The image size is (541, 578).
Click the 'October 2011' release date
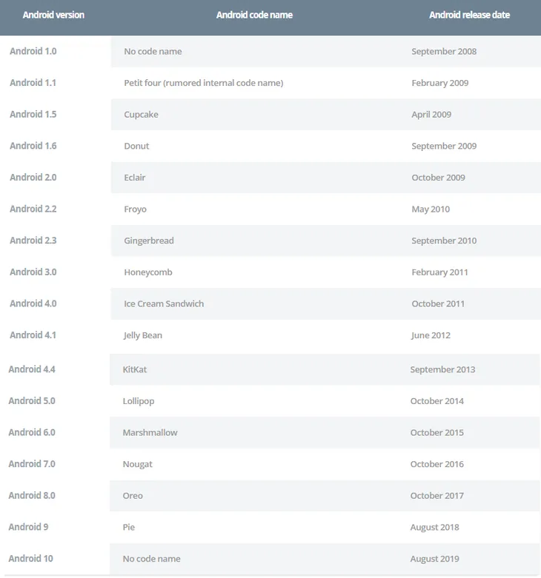[x=438, y=303]
